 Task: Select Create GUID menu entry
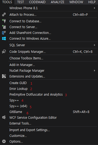(x=18, y=83)
